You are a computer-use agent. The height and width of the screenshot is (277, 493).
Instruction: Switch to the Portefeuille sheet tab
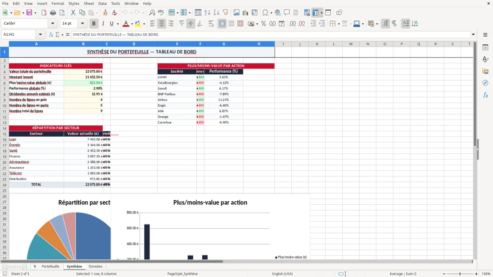(x=50, y=267)
